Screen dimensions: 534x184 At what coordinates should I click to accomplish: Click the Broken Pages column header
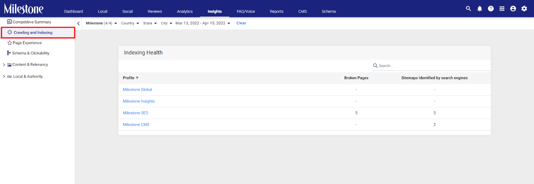[x=356, y=78]
